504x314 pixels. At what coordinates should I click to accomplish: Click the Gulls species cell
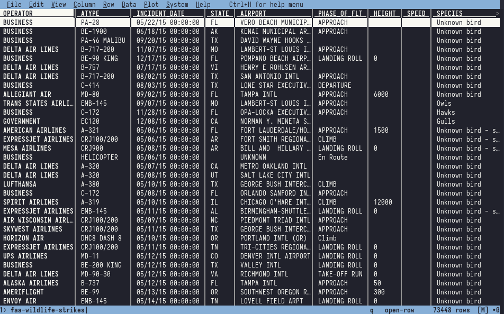[446, 122]
